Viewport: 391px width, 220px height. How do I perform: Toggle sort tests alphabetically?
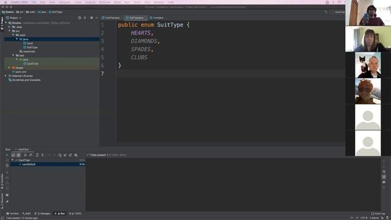pyautogui.click(x=25, y=155)
